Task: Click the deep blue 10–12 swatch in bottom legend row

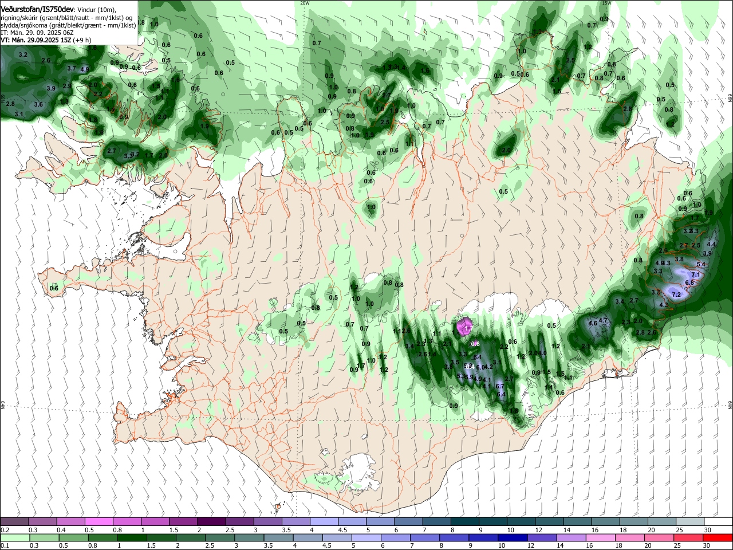Action: point(512,538)
